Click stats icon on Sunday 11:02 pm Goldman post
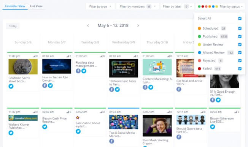Viewport: 248px width, 147px height. click(34, 56)
